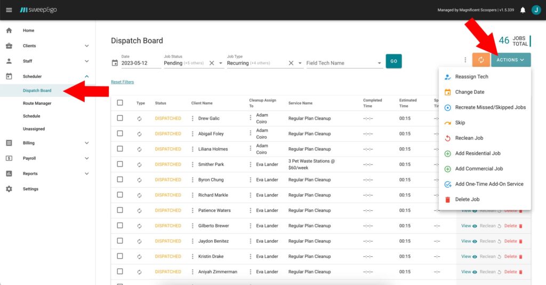Screen dimensions: 546x285
Task: Open the hamburger menu icon
Action: pos(9,10)
